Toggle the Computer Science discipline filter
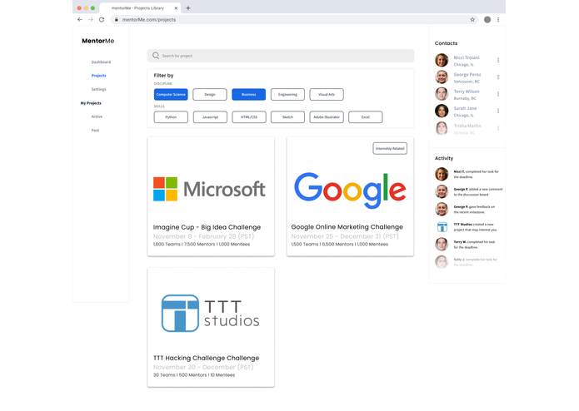The width and height of the screenshot is (579, 411). 171,94
